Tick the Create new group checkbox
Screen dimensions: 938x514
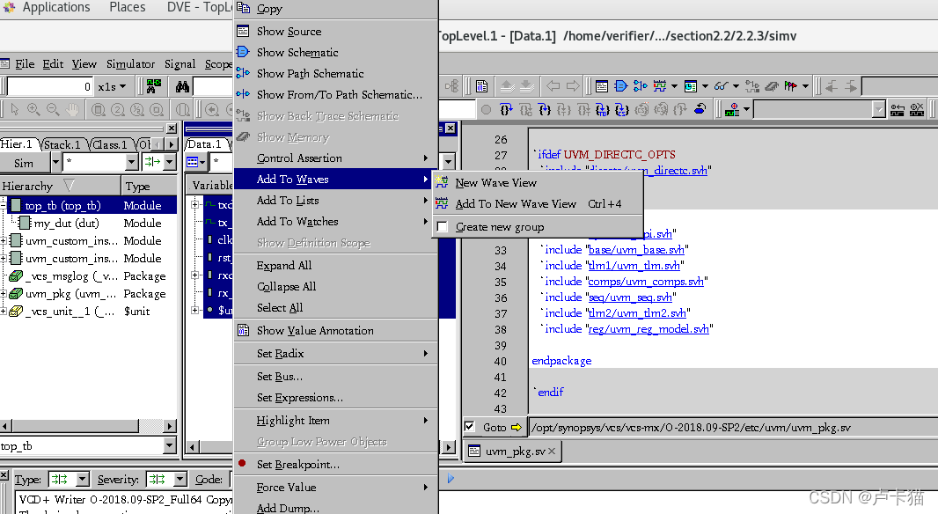443,227
